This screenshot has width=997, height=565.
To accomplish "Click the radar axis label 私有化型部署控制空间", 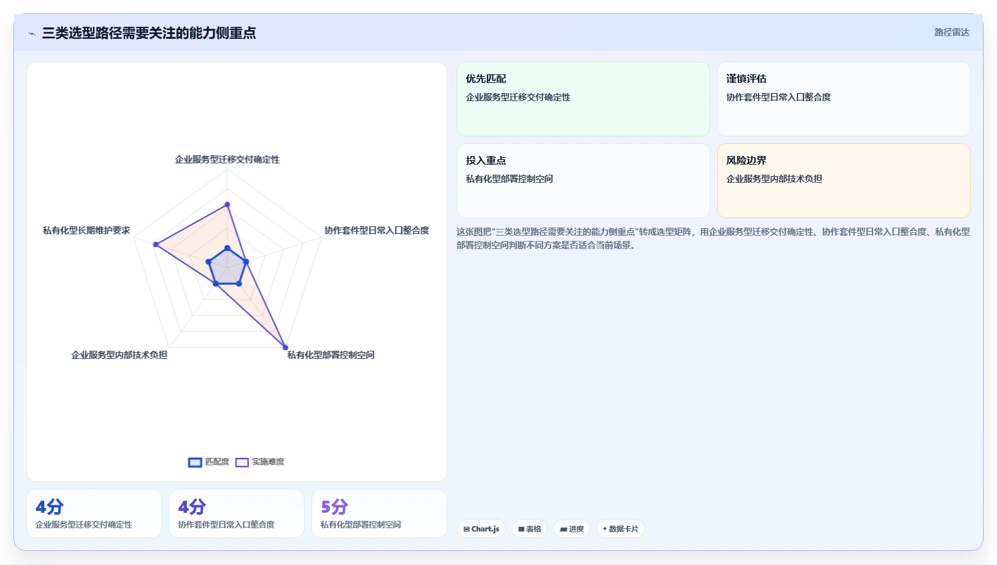I will (x=331, y=355).
